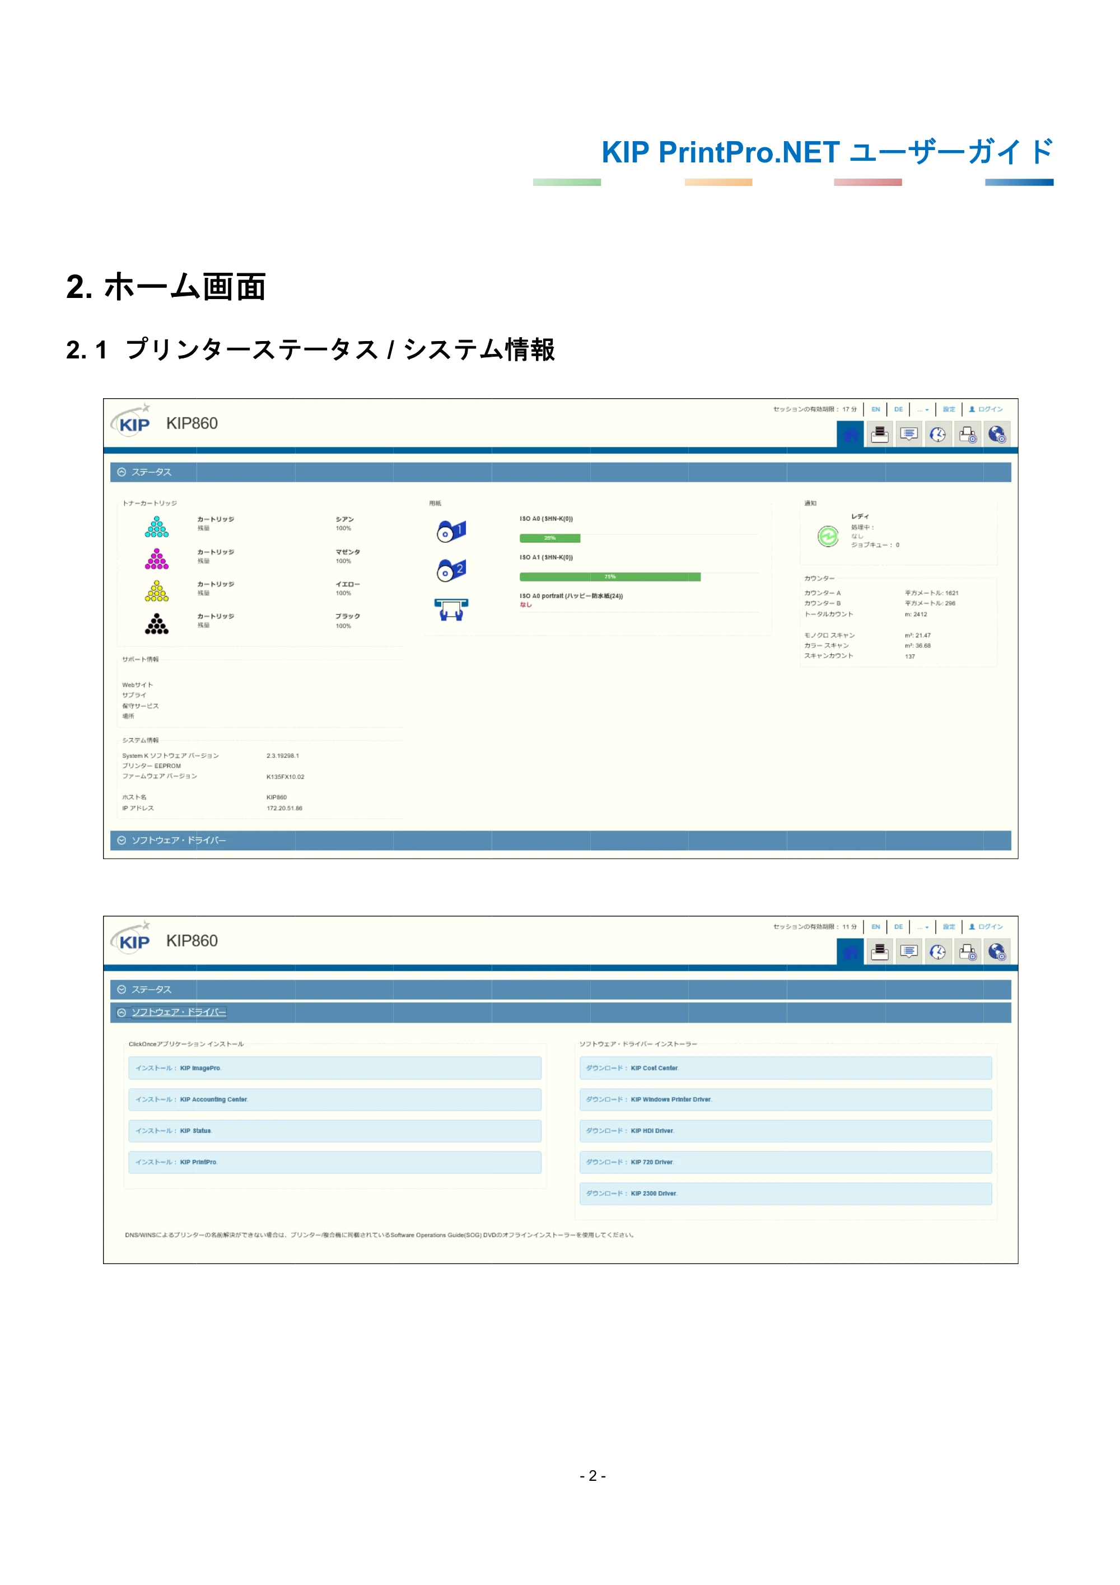The width and height of the screenshot is (1120, 1585).
Task: Open the '...' language dropdown in the lower screenshot
Action: pyautogui.click(x=923, y=927)
